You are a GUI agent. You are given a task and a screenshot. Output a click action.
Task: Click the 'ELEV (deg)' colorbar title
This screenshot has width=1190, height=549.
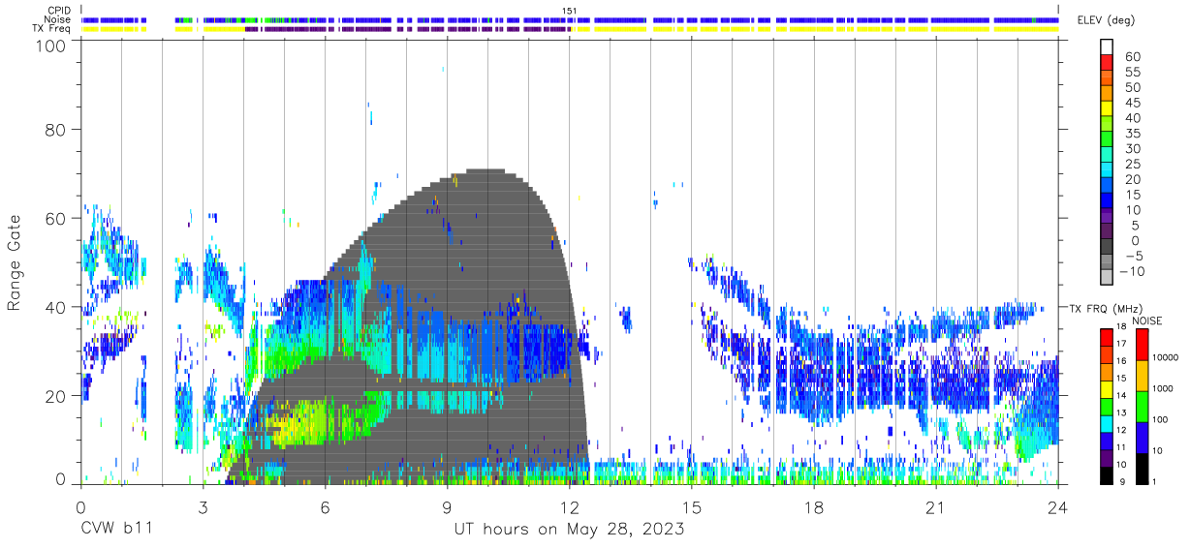1107,20
